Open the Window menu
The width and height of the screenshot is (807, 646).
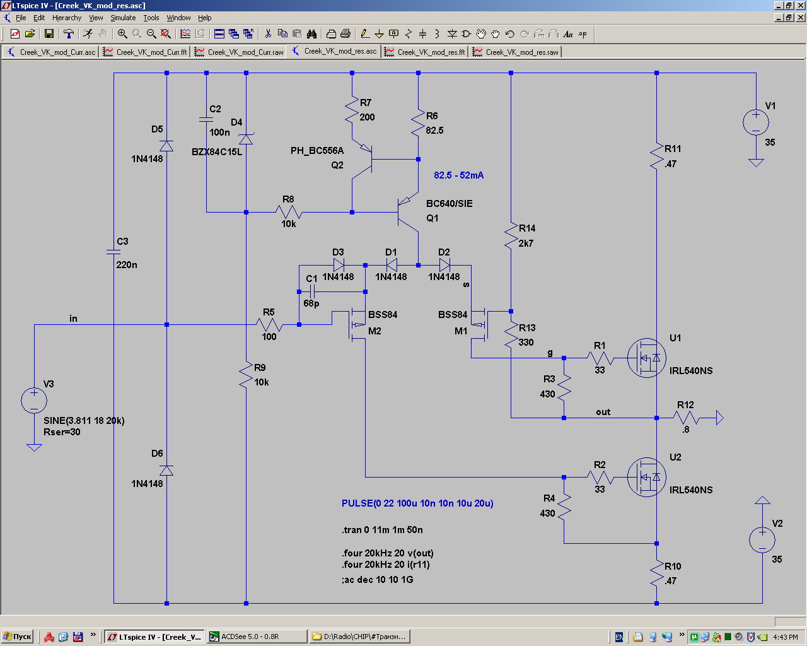[x=178, y=18]
